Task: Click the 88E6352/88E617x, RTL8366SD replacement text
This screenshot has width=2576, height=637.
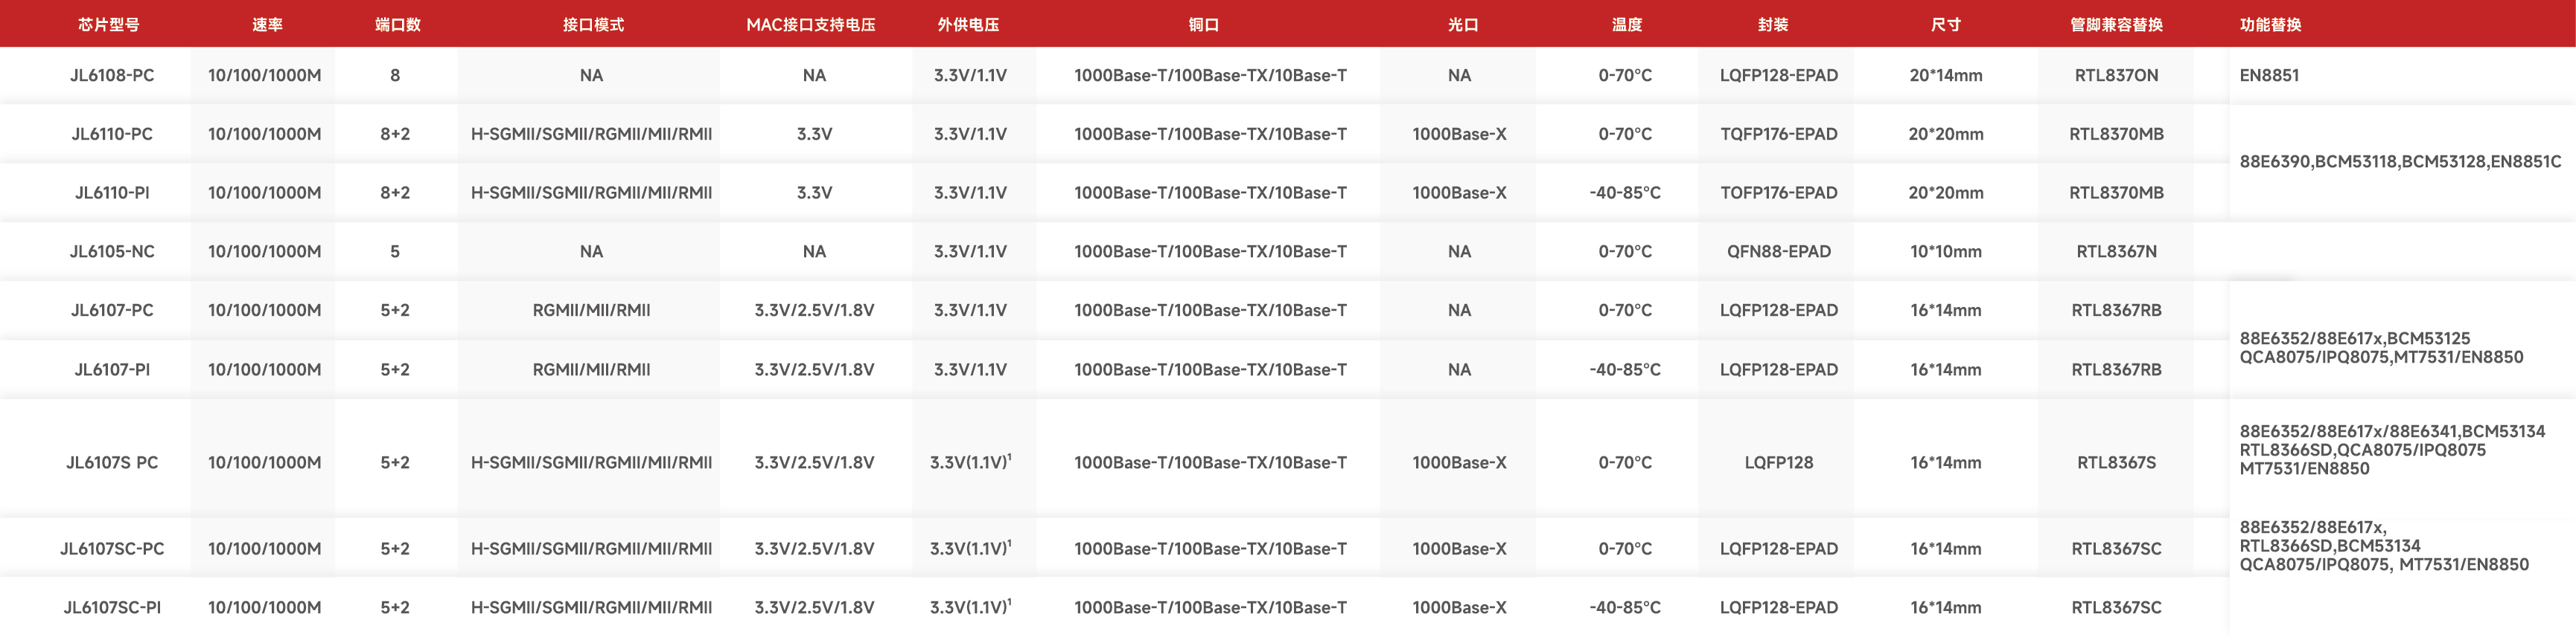Action: [x=2384, y=545]
